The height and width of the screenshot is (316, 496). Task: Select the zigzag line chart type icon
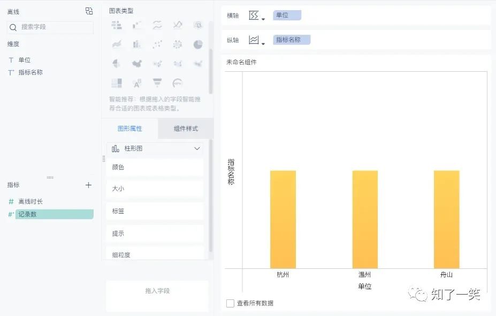[x=178, y=25]
